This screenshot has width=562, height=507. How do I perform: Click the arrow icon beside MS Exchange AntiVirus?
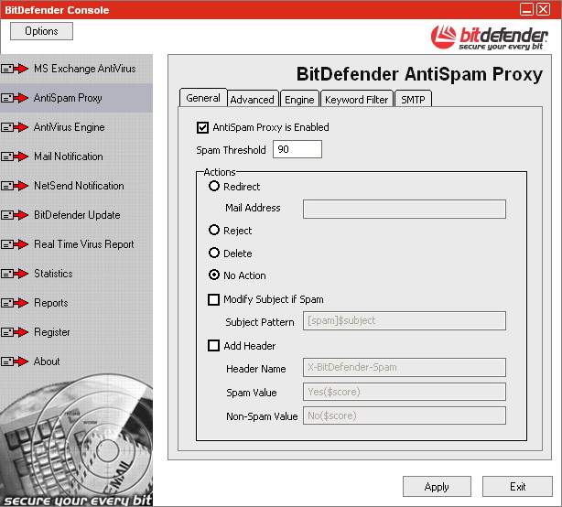[15, 68]
